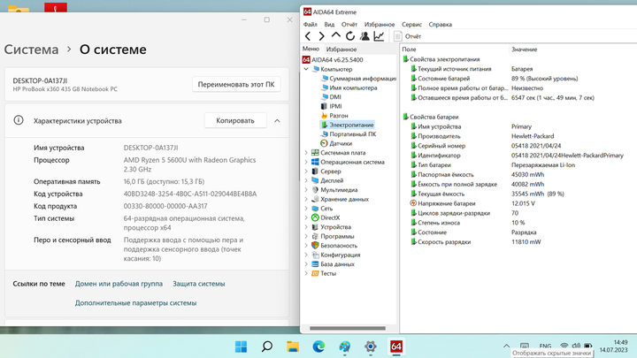Expand the Системная плата node
637x358 pixels.
click(x=306, y=153)
